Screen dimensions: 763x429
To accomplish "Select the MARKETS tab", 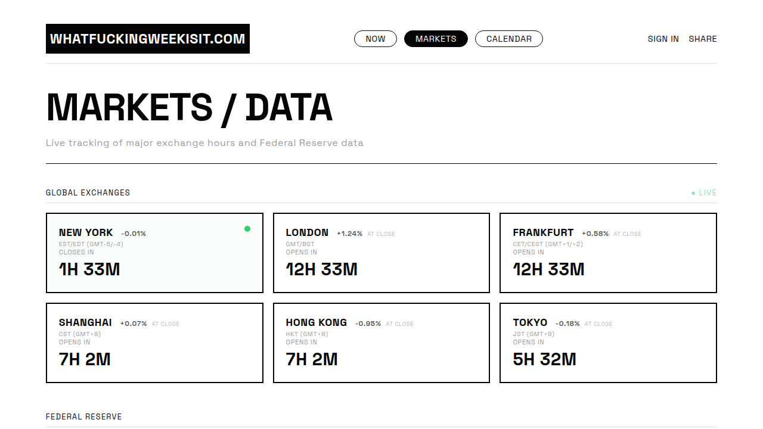I will [436, 39].
